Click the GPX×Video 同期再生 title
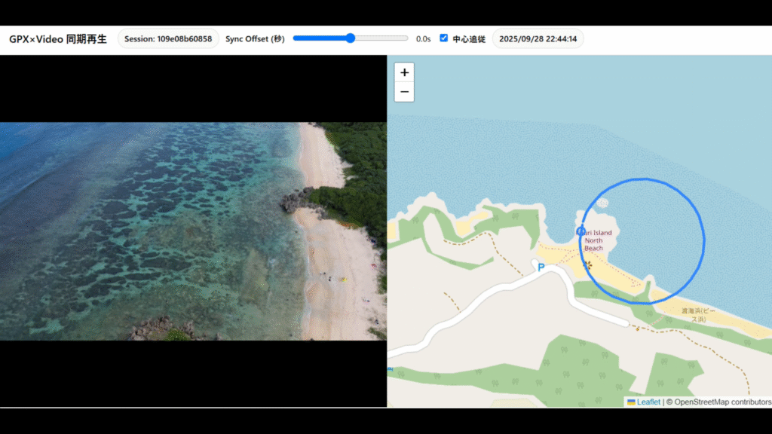This screenshot has width=772, height=434. click(x=58, y=38)
